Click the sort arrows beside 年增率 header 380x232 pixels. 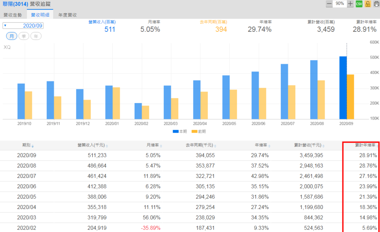pyautogui.click(x=269, y=146)
